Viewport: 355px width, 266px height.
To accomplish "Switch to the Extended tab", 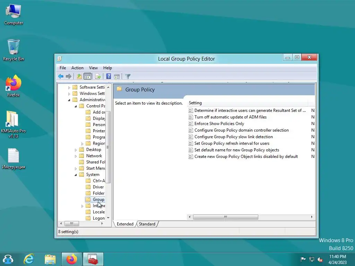I will pyautogui.click(x=125, y=224).
